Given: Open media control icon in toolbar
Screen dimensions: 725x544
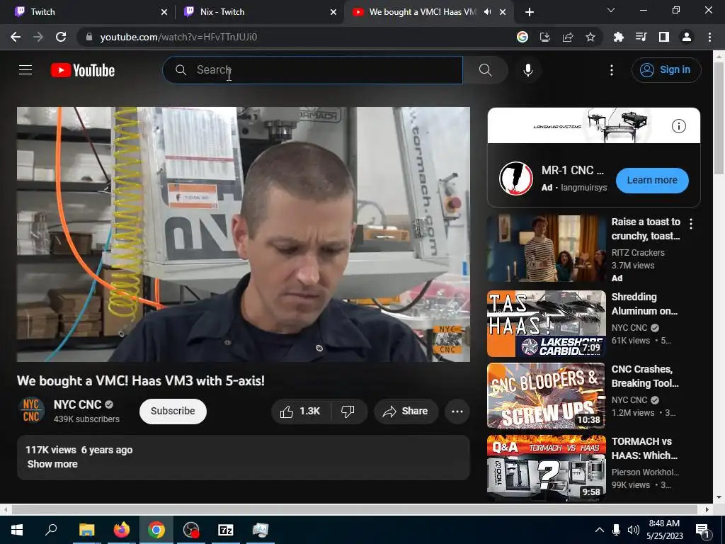Looking at the screenshot, I should click(641, 37).
